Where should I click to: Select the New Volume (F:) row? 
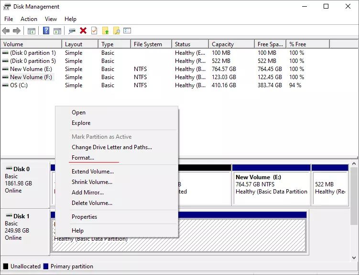point(165,77)
